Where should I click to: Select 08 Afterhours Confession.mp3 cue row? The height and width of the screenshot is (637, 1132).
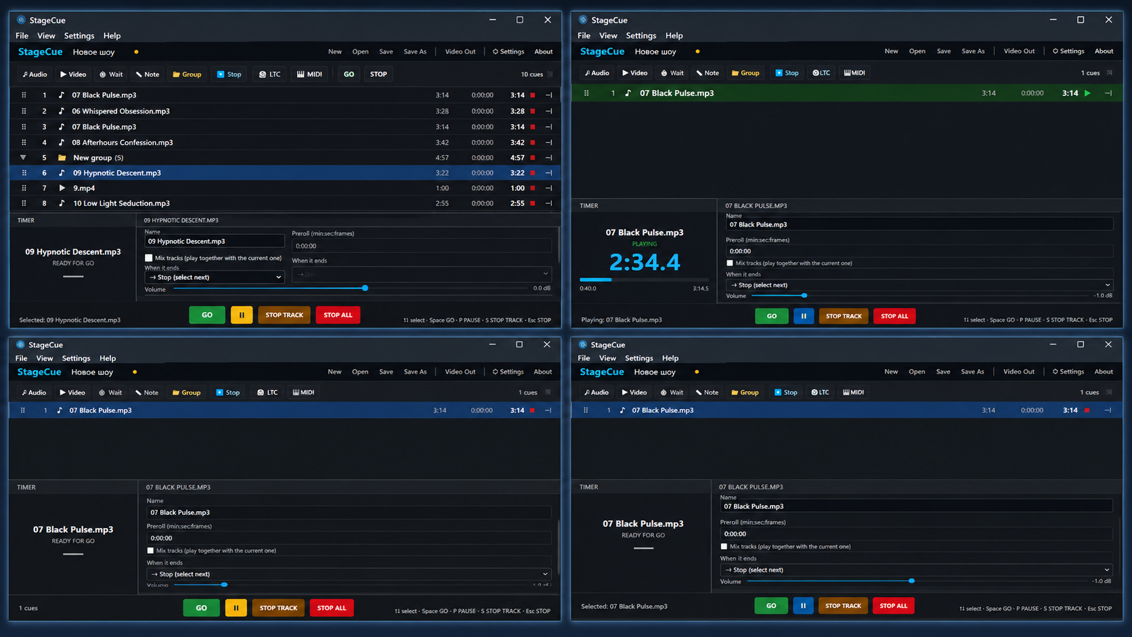[285, 142]
